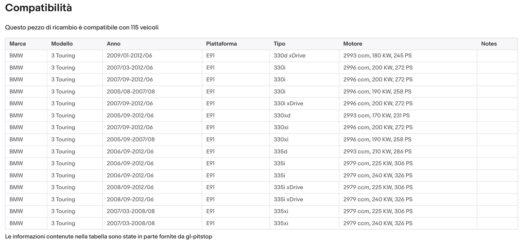Click the Modello column header
The height and width of the screenshot is (245, 522).
(62, 44)
